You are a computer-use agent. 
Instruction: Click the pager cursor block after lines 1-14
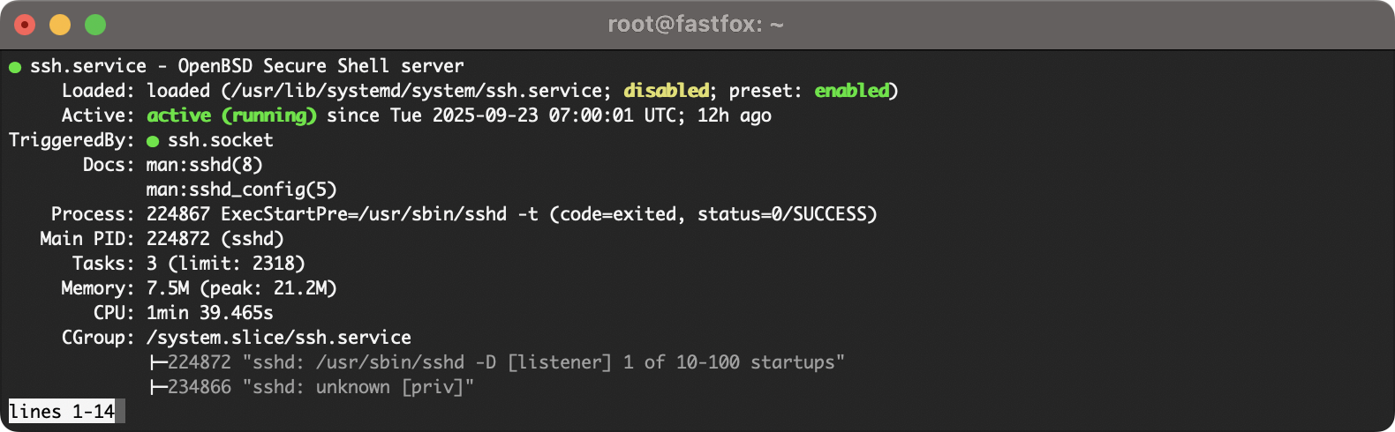[x=121, y=412]
